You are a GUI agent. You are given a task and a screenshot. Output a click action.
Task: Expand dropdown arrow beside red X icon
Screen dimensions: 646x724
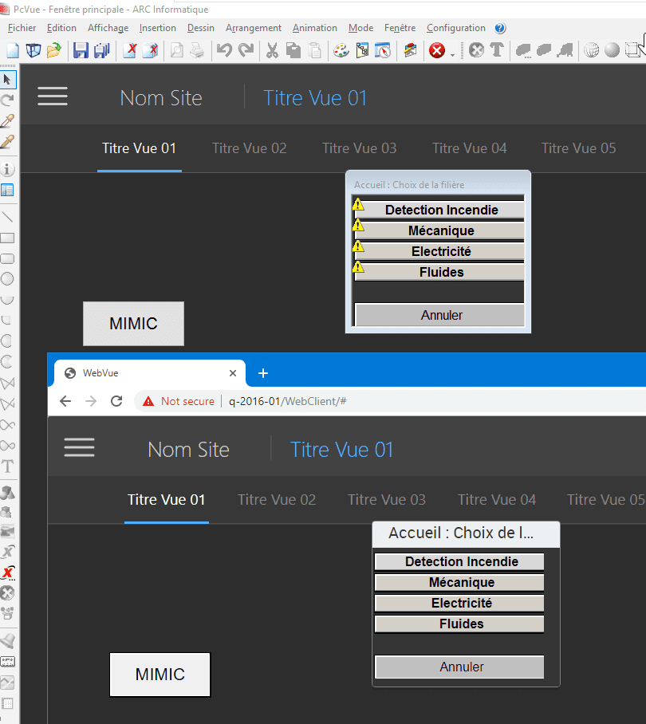tap(452, 53)
